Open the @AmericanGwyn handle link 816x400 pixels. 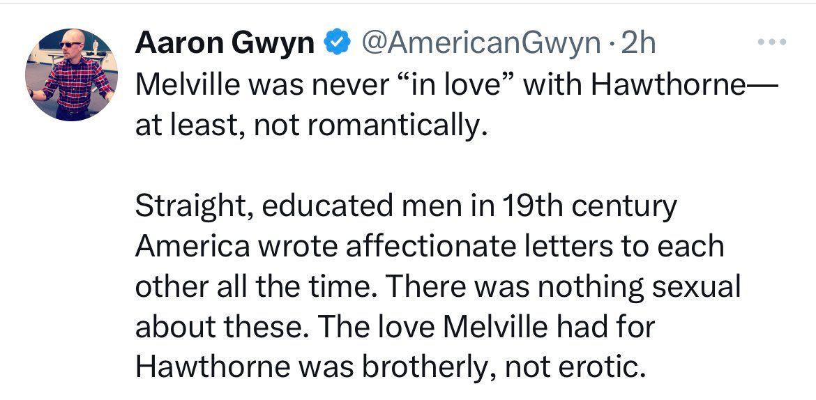click(x=479, y=44)
